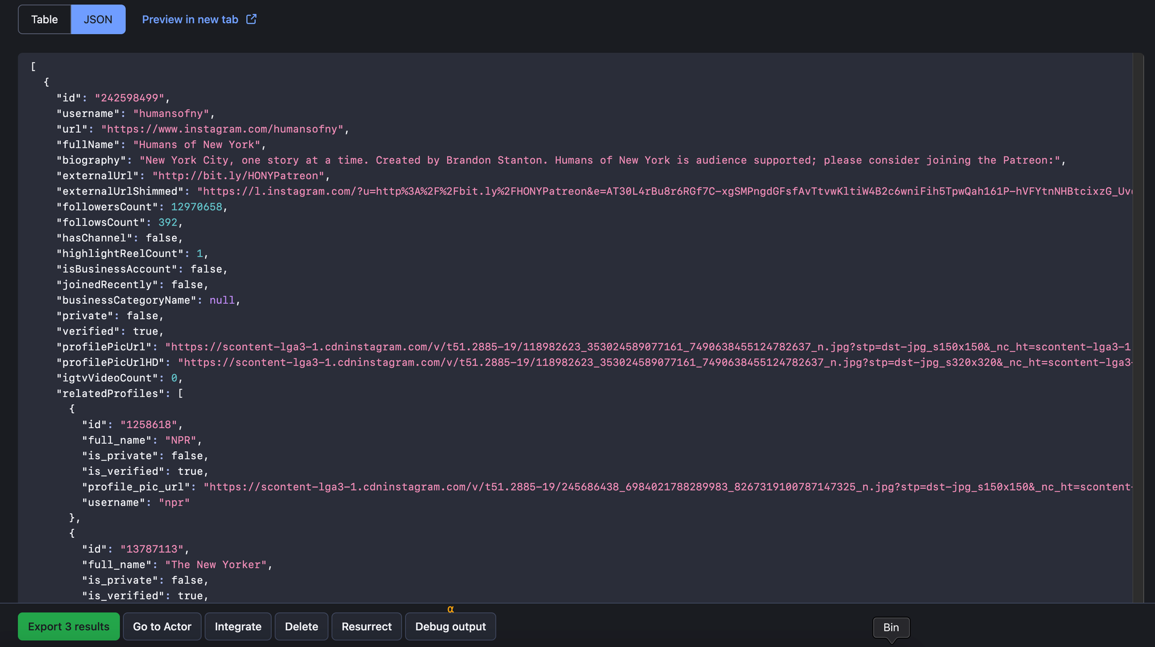Click the Debug output icon button
The image size is (1155, 647).
450,626
